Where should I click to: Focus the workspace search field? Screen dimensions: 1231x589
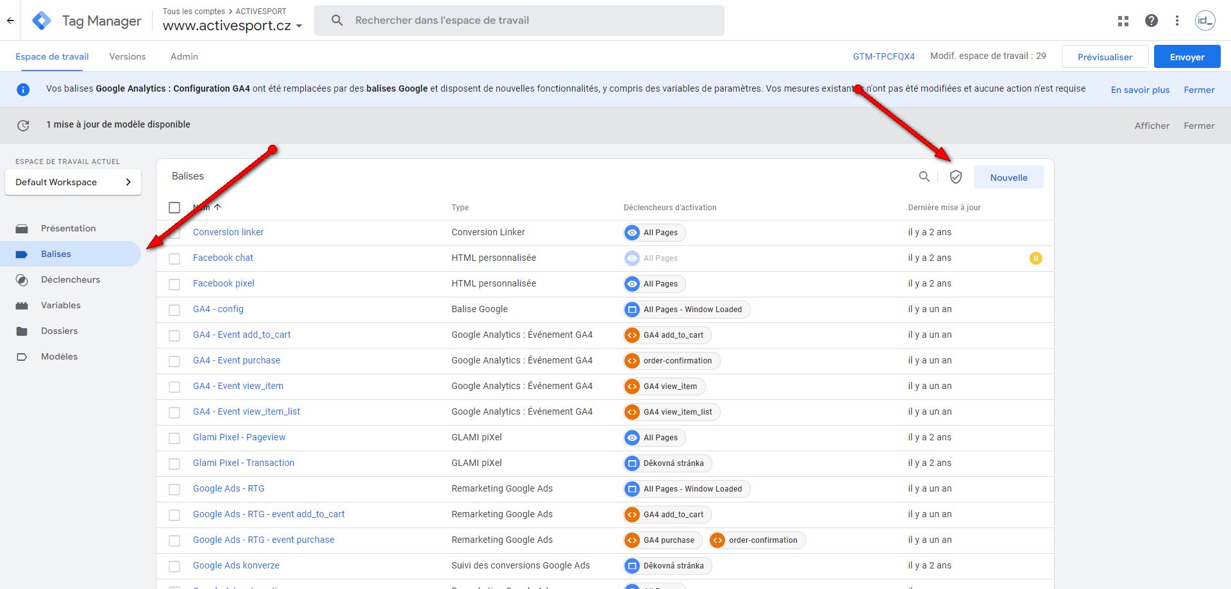(x=519, y=21)
